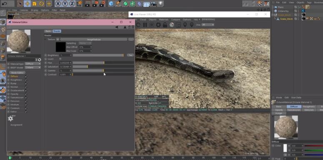Switch to the Basic tab in Material Editor
This screenshot has width=323, height=160.
tap(48, 31)
